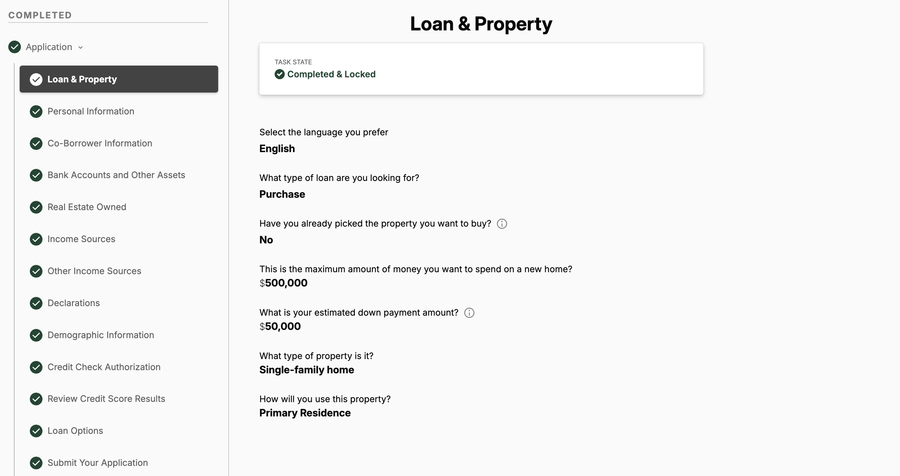Click the checkmark icon beside Loan Options
The height and width of the screenshot is (476, 900).
36,431
